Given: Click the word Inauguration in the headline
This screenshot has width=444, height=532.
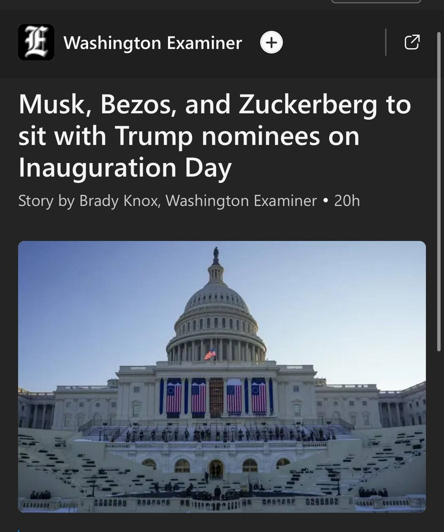Looking at the screenshot, I should pyautogui.click(x=98, y=167).
